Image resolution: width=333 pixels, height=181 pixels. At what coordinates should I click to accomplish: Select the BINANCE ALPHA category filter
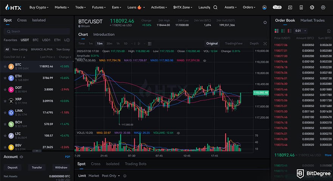pos(42,49)
